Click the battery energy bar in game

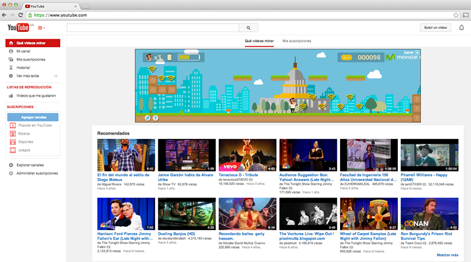coord(188,57)
